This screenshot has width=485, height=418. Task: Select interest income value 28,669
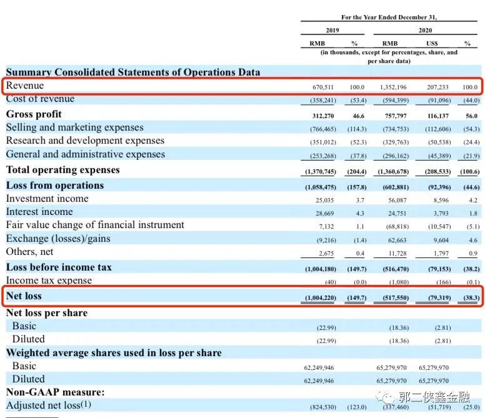point(325,213)
